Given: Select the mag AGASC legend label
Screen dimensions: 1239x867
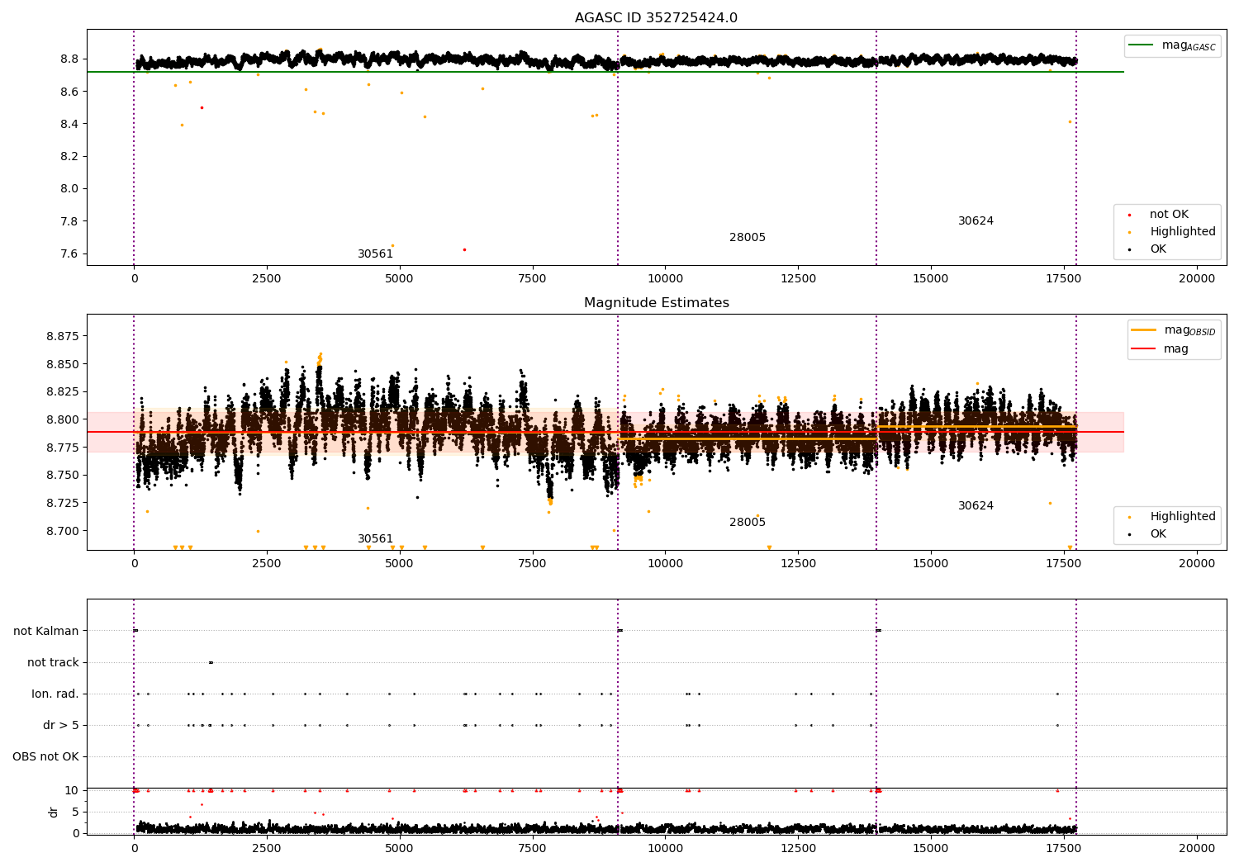Looking at the screenshot, I should (1189, 45).
